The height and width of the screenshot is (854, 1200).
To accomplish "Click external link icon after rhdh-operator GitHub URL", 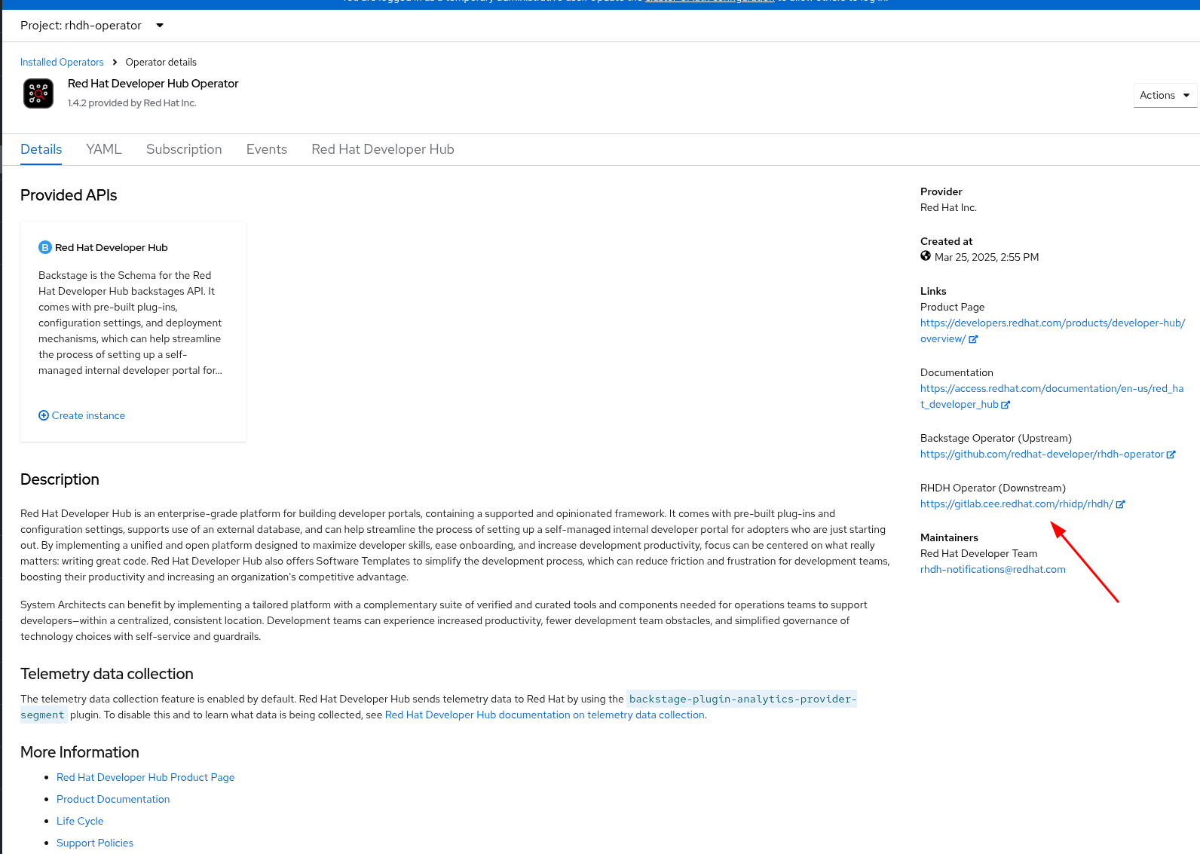I will [1171, 455].
